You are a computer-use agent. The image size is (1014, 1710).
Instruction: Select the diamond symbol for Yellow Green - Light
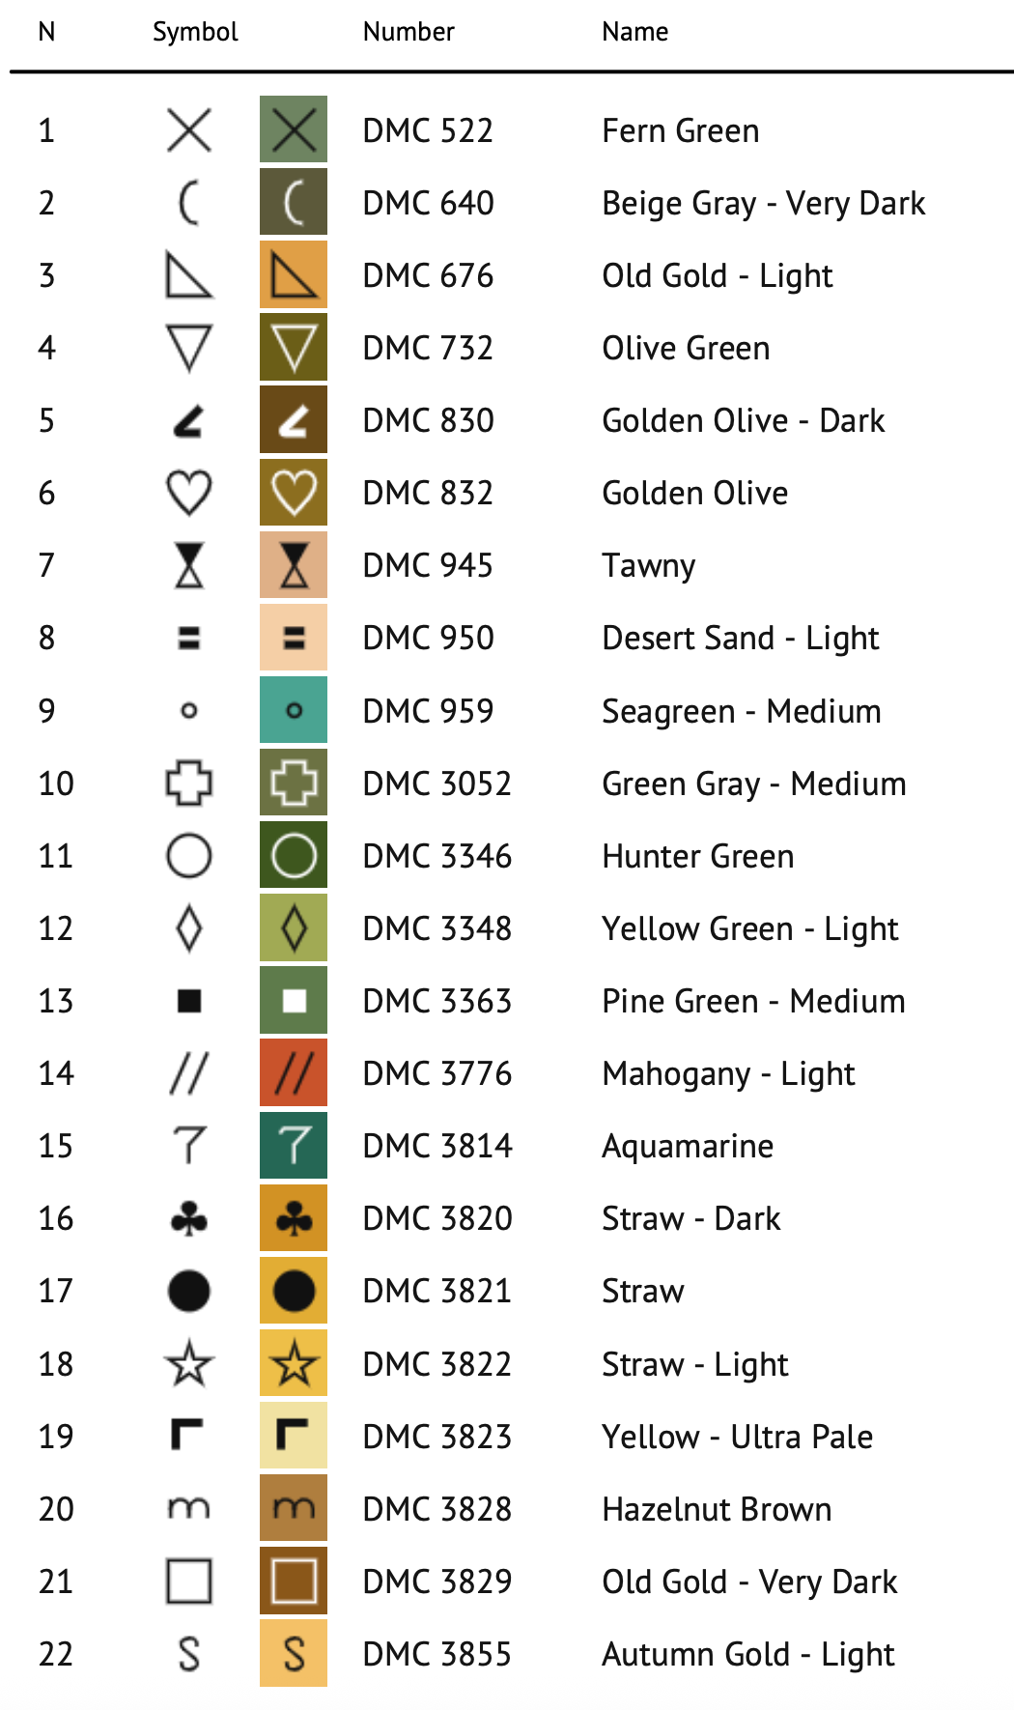point(189,928)
